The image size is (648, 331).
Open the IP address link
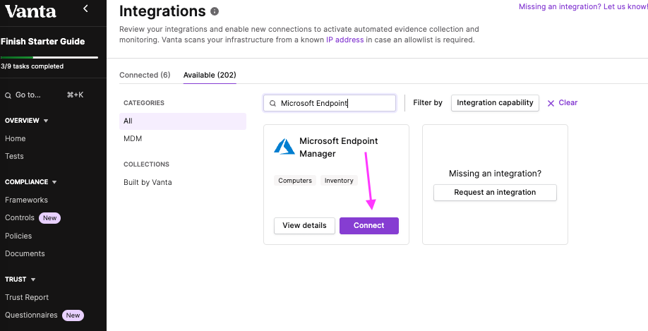click(x=344, y=40)
